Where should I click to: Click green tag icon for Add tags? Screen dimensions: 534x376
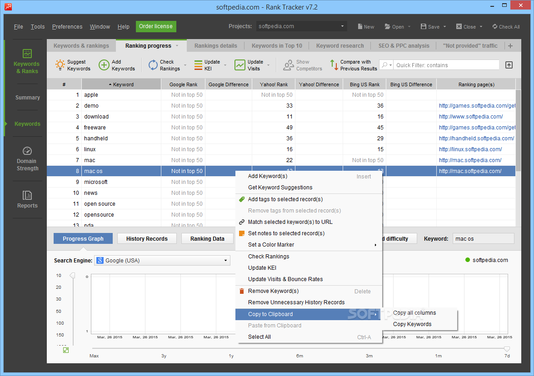click(x=242, y=199)
